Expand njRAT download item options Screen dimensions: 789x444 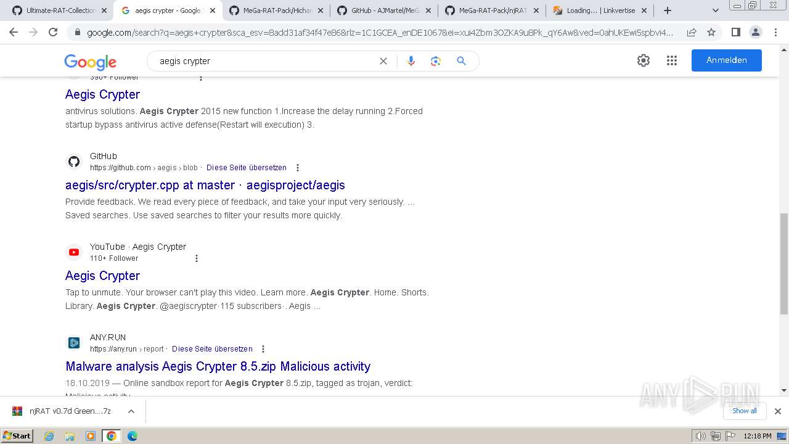click(131, 411)
